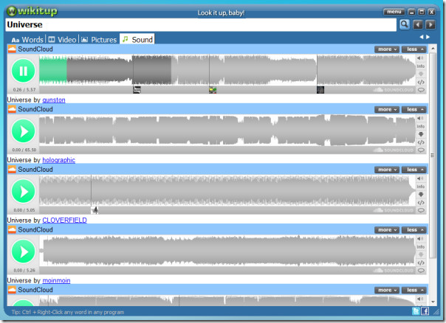Collapse with less above the holographic track

pos(414,110)
